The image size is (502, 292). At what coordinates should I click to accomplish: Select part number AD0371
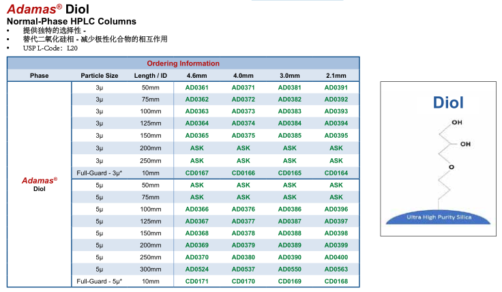click(x=243, y=87)
